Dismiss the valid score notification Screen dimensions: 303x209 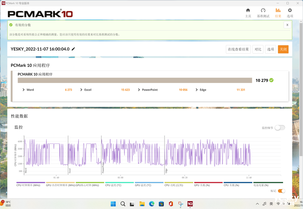click(x=287, y=25)
